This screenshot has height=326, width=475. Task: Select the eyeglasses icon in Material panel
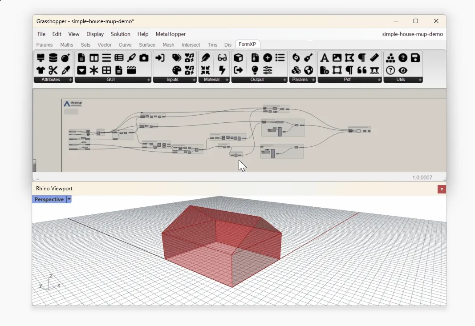(x=222, y=58)
